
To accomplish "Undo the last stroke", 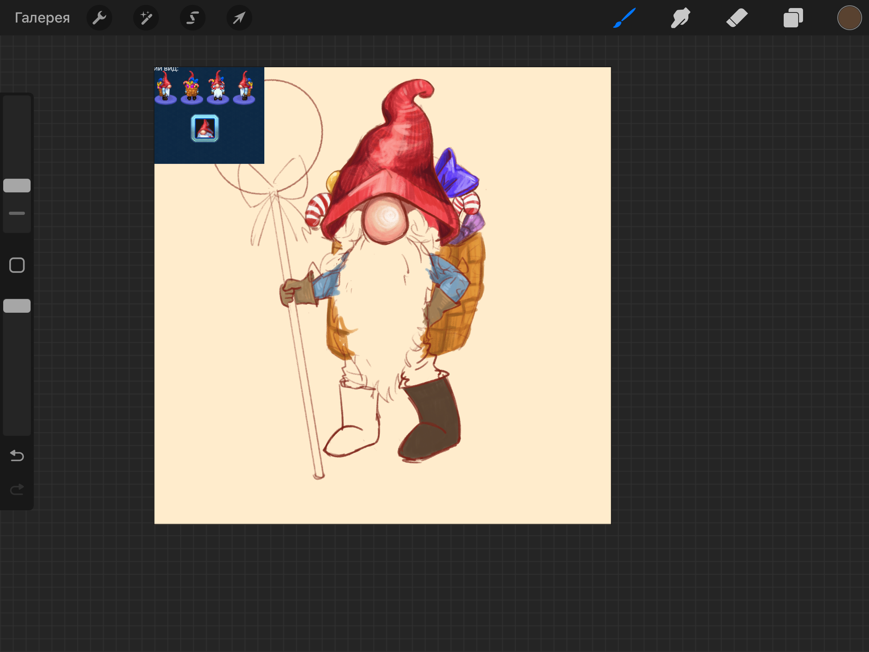I will point(17,456).
